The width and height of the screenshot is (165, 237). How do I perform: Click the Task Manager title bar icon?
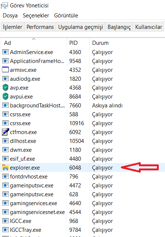[4, 6]
